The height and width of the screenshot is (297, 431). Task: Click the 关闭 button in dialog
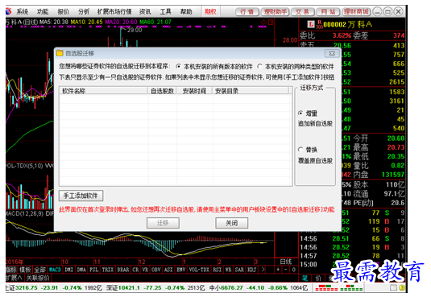pyautogui.click(x=231, y=223)
